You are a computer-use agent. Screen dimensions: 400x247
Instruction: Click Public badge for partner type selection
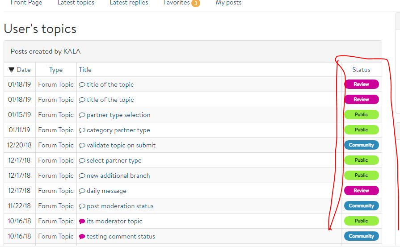pos(361,115)
